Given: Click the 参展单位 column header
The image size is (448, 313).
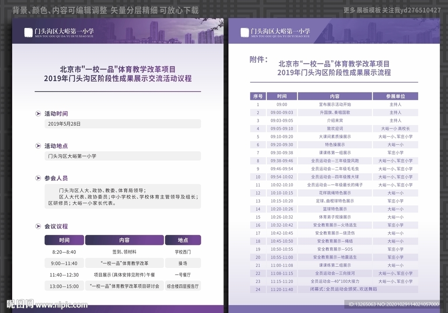Looking at the screenshot, I should click(x=395, y=96).
